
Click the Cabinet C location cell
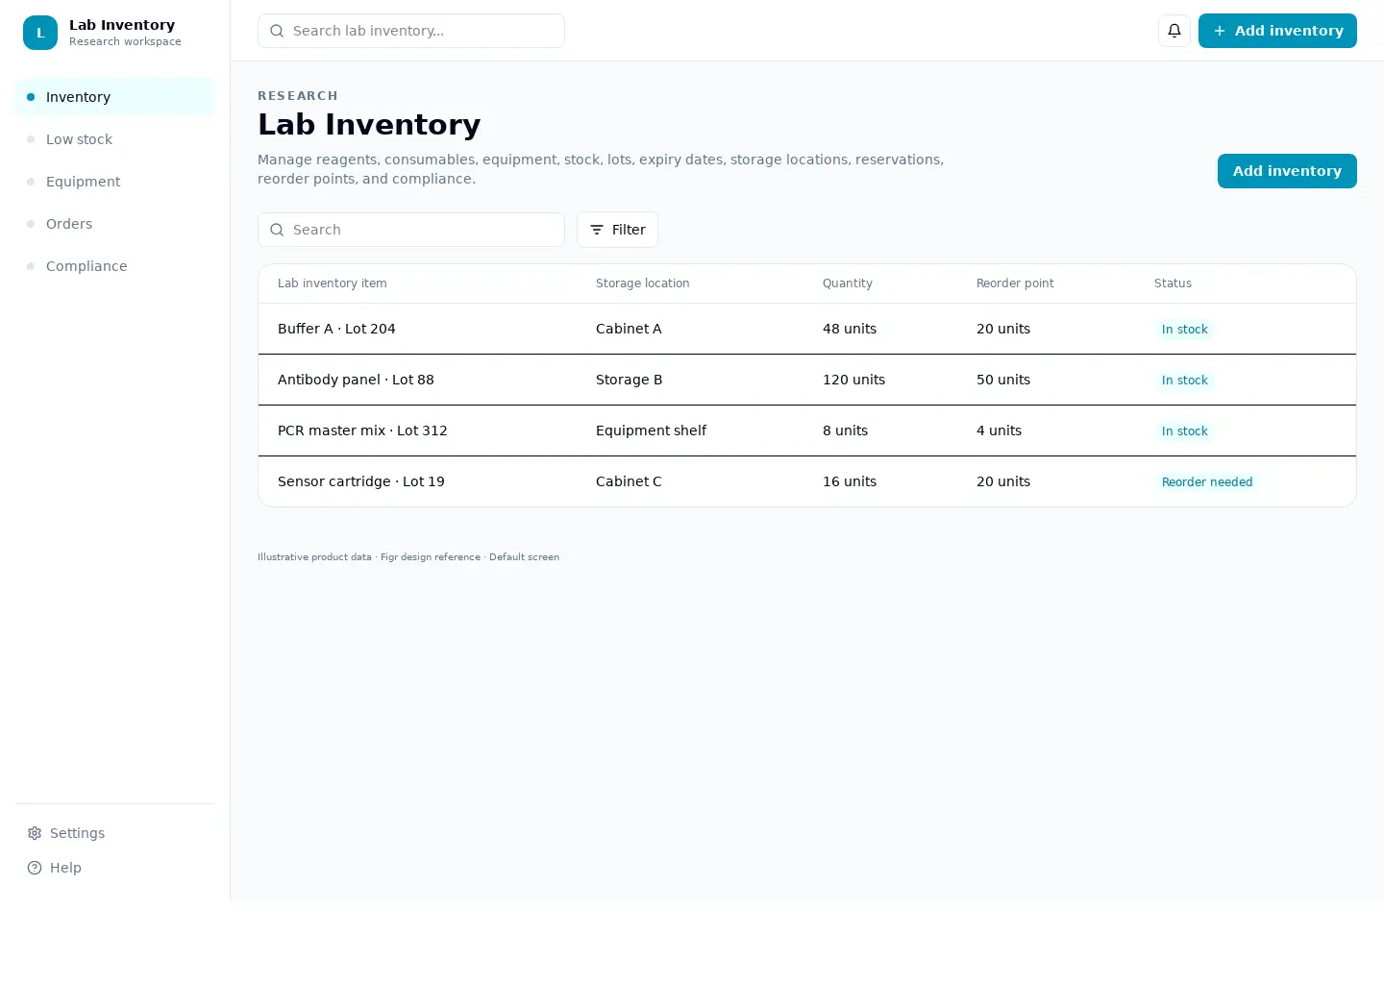pos(629,481)
